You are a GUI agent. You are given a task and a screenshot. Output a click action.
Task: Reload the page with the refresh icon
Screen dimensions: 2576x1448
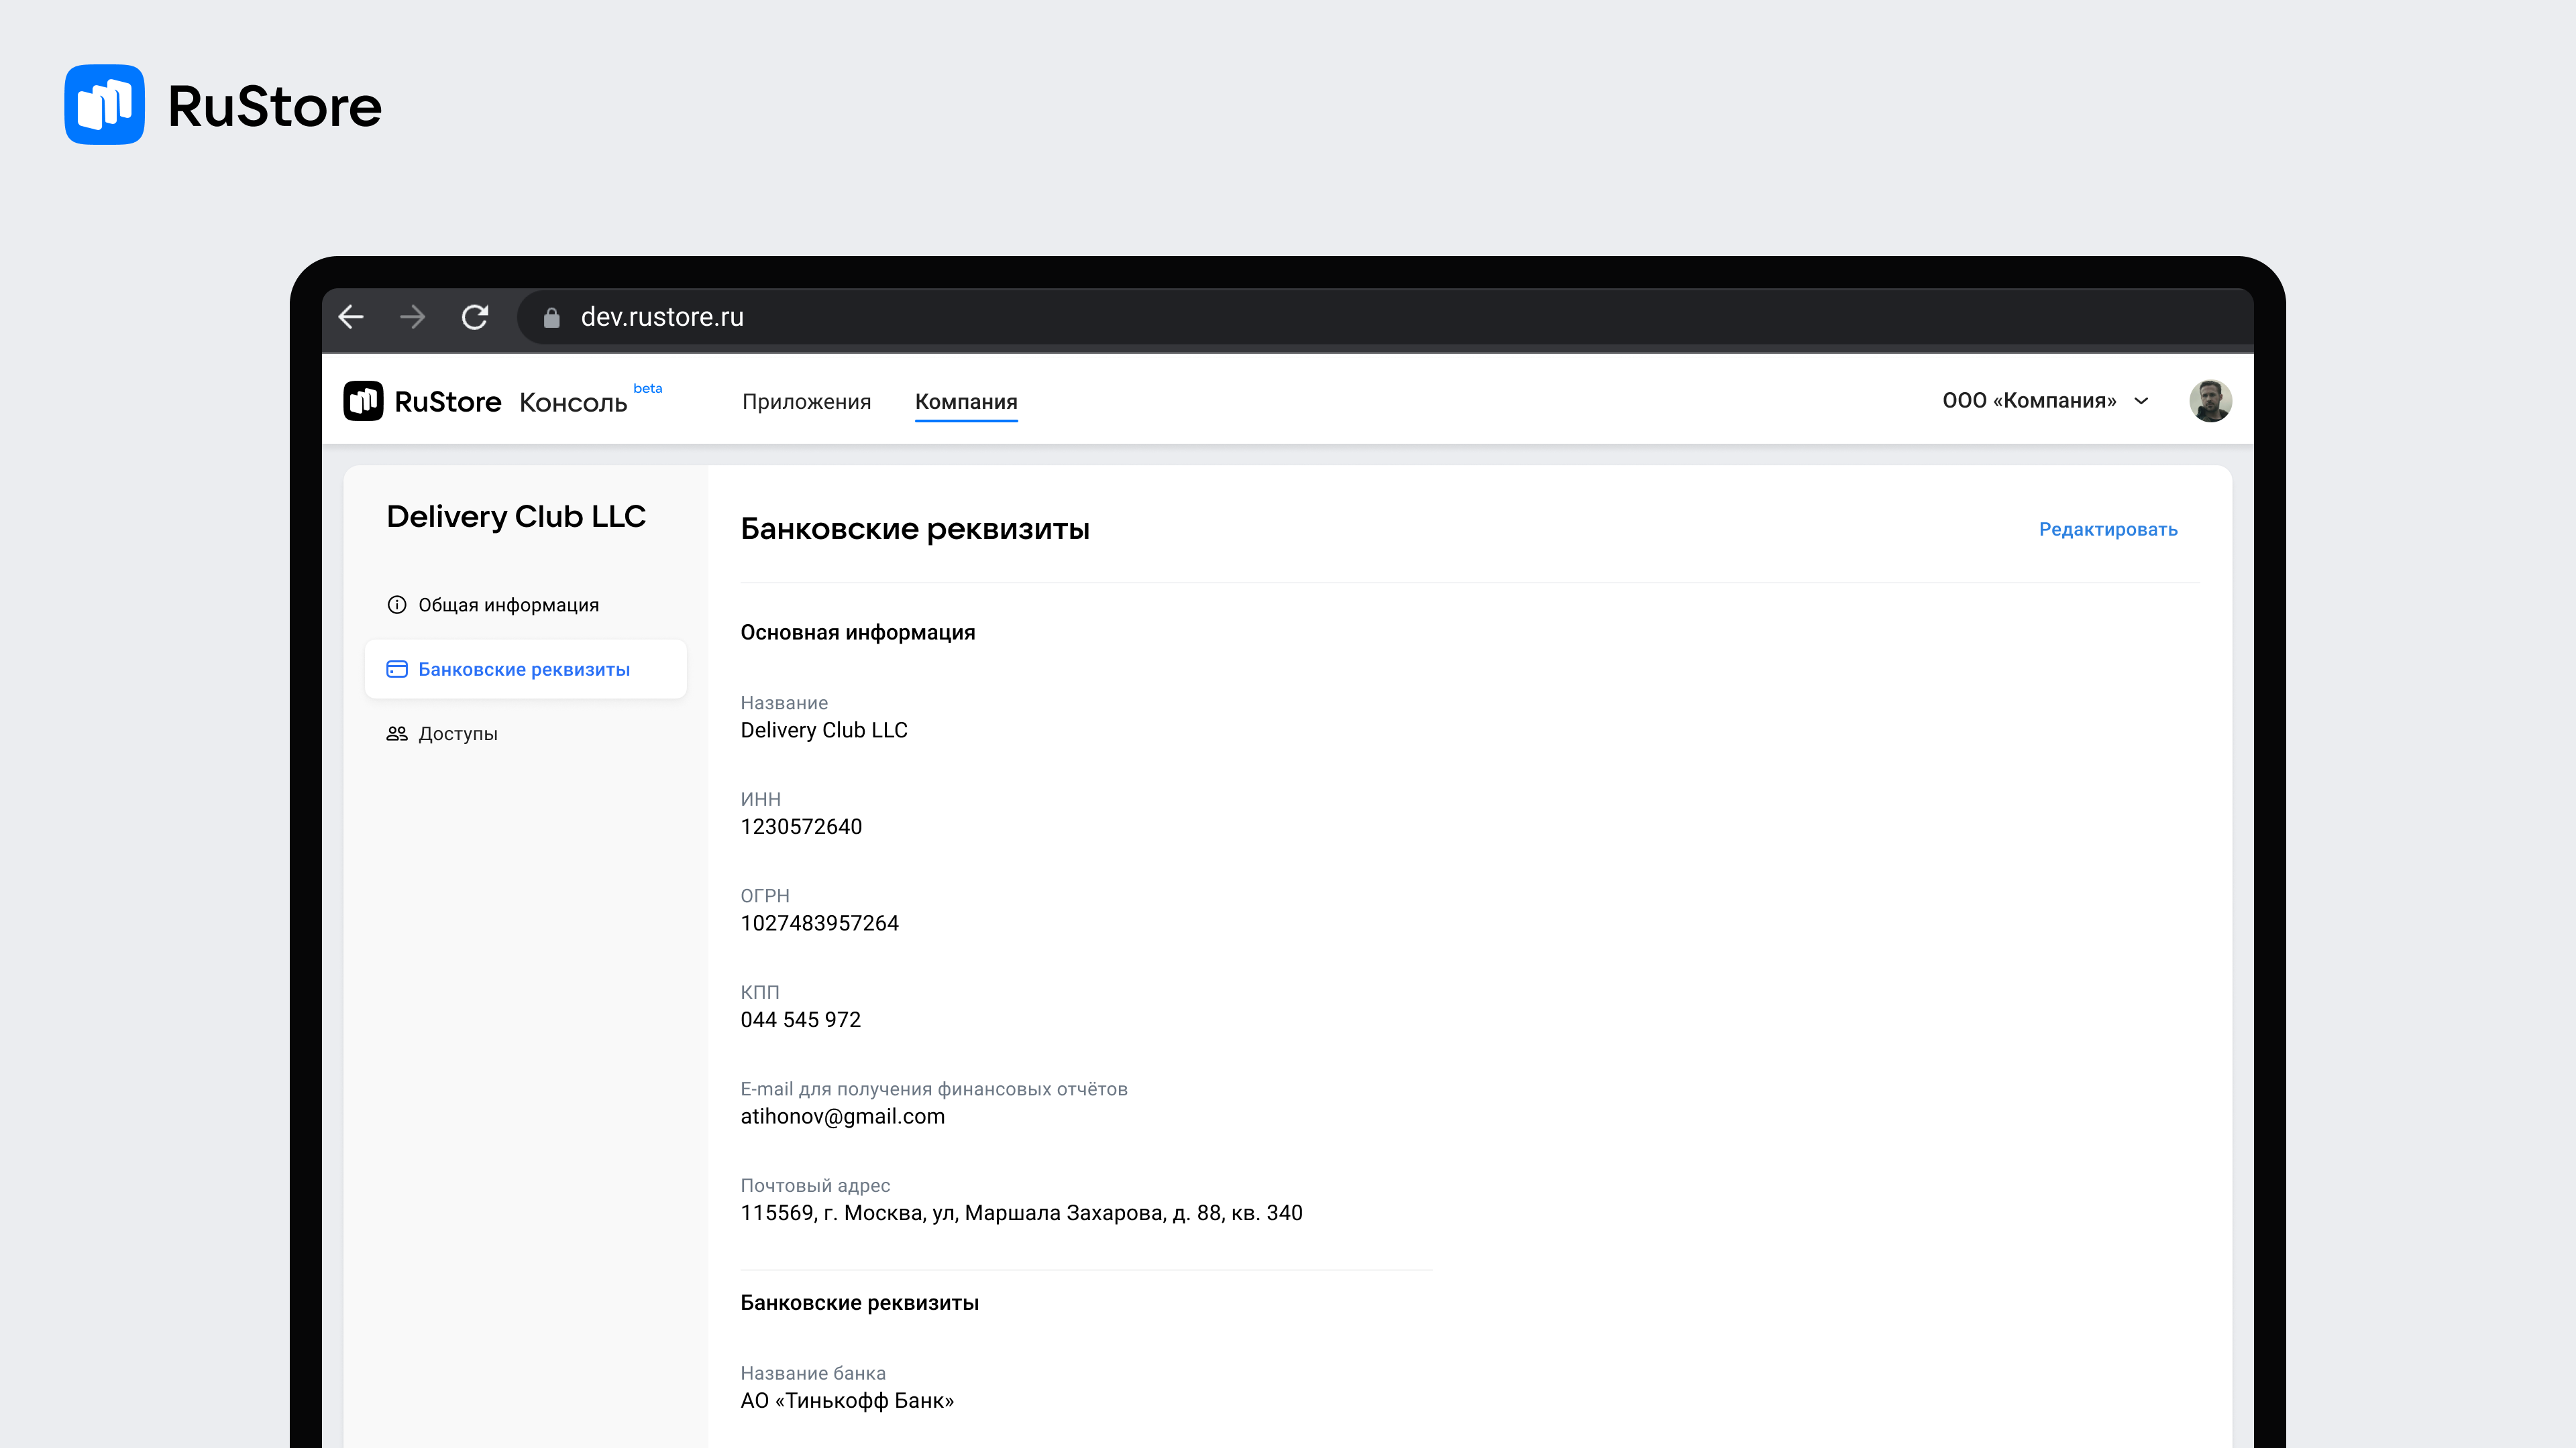(x=475, y=317)
